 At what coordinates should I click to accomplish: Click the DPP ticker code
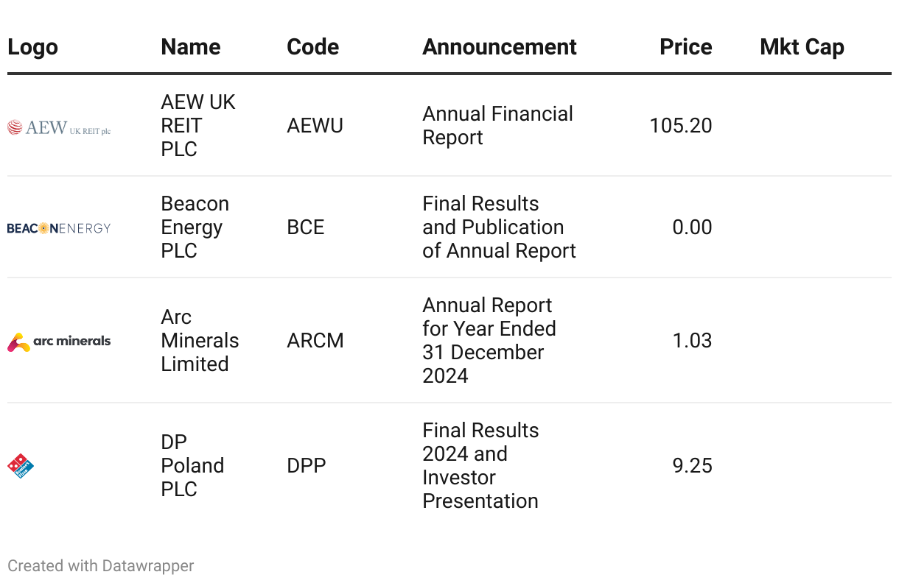pos(306,466)
